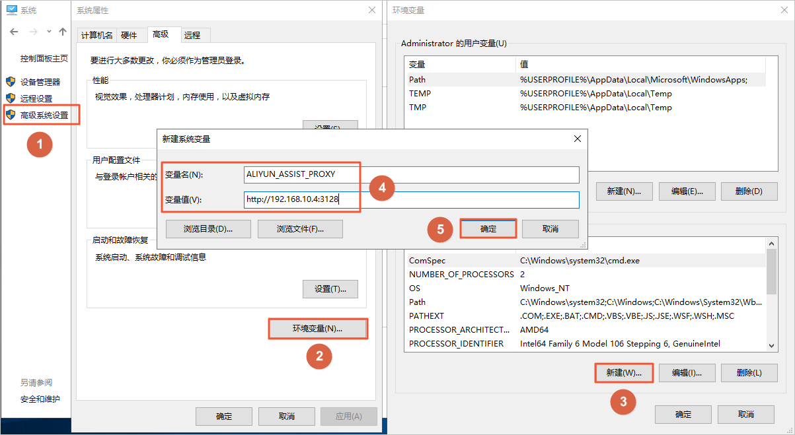Click the 变量值 input field
The height and width of the screenshot is (435, 795).
(x=411, y=200)
